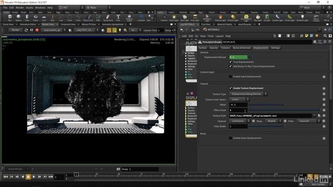Screen dimensions: 333x187
Task: Expand Surface group on PLATINUM node
Action: pos(186,53)
